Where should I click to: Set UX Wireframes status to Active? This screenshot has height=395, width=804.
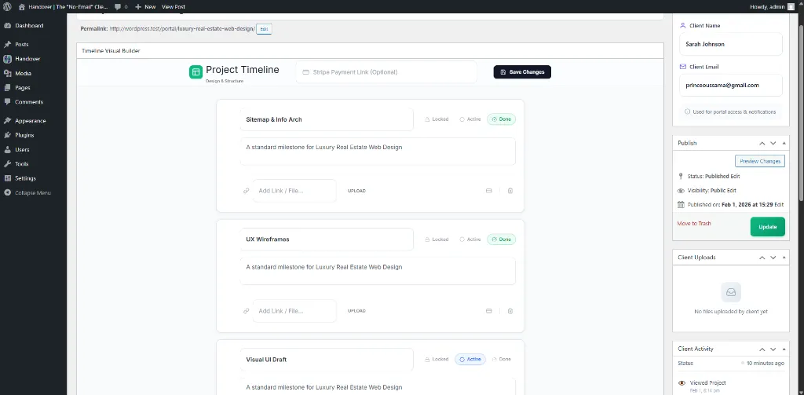[x=470, y=240]
